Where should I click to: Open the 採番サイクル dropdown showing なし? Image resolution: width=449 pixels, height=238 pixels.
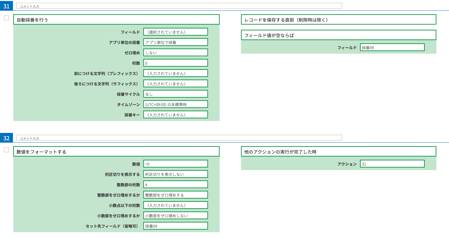coord(175,94)
